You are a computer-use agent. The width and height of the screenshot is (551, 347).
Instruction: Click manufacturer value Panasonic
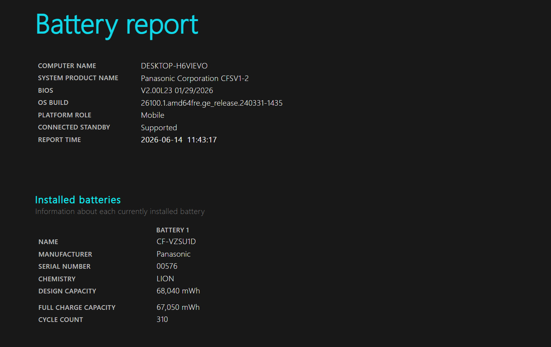point(173,254)
